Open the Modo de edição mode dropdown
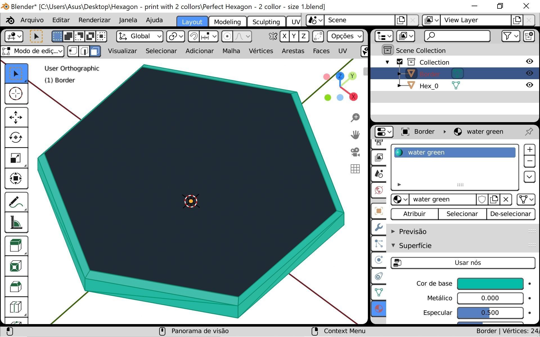This screenshot has width=540, height=337. [x=33, y=51]
